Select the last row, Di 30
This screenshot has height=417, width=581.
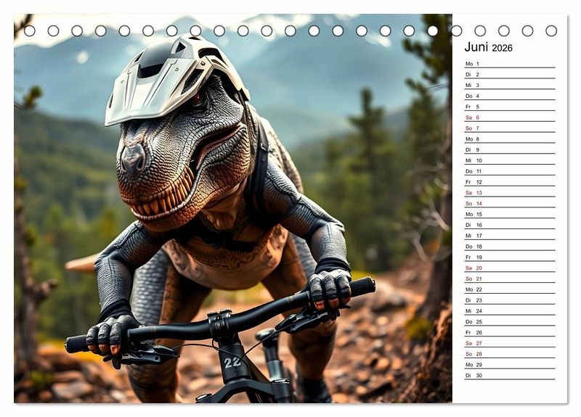coord(509,376)
